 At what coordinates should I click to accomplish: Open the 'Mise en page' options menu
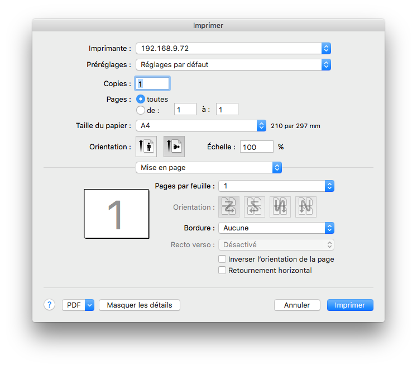click(209, 167)
